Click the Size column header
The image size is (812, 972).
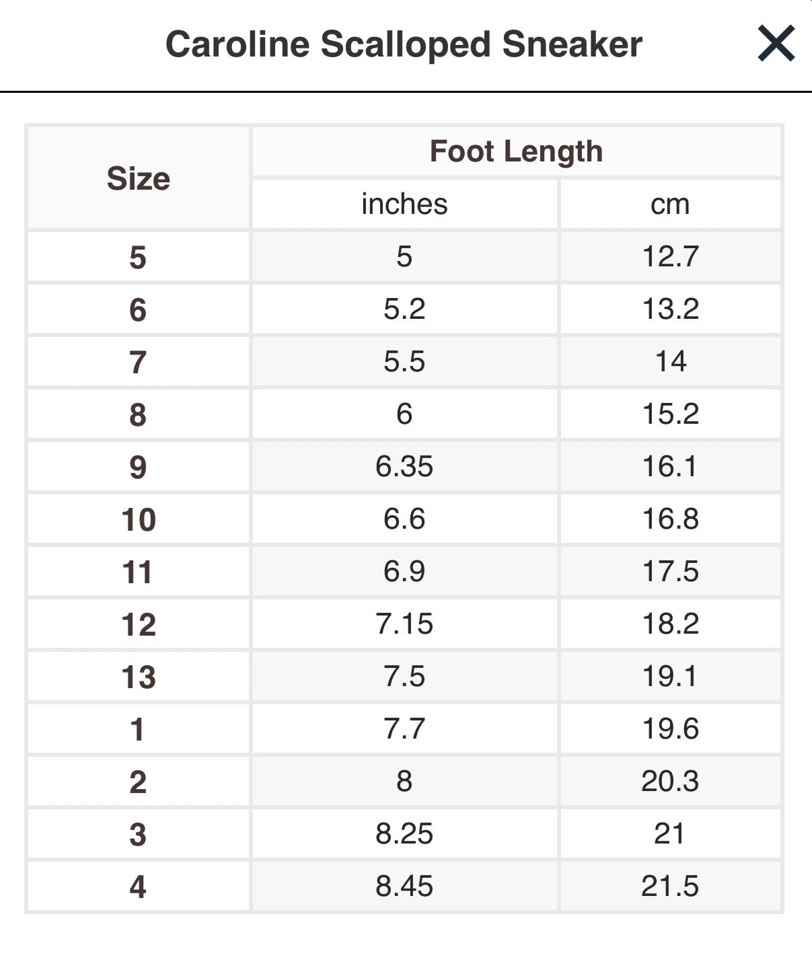[138, 178]
